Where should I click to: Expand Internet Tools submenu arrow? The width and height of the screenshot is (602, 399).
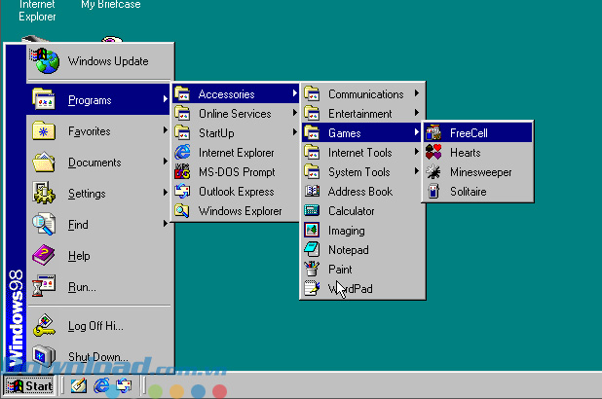pyautogui.click(x=417, y=152)
